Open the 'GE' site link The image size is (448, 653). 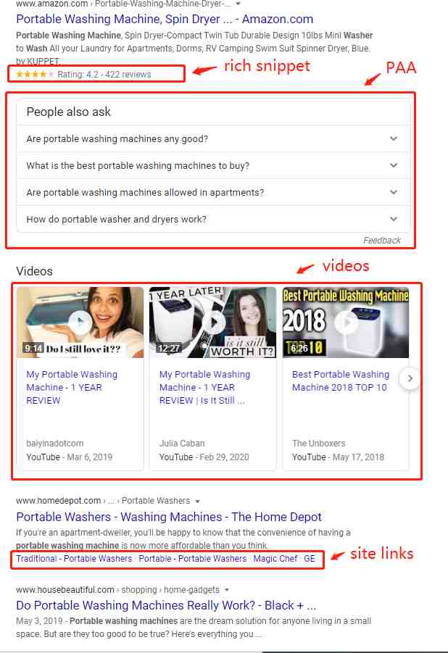tap(310, 559)
